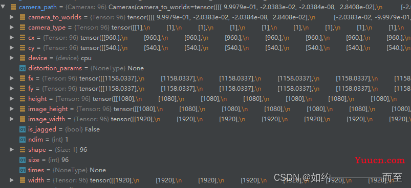
Task: Click the list icon beside cx
Action: pos(23,38)
